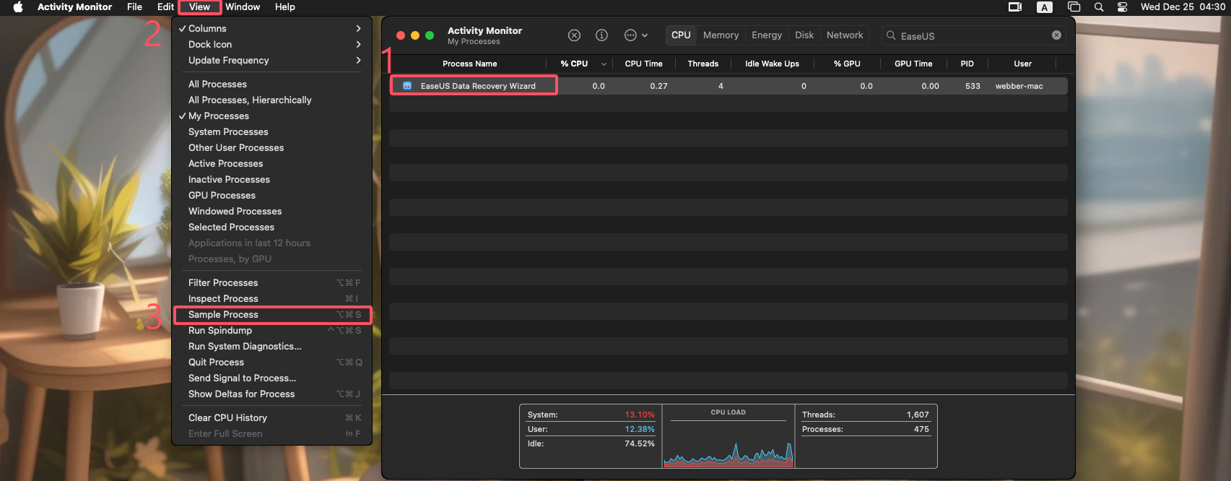Image resolution: width=1231 pixels, height=481 pixels.
Task: Open Control Center in the menu bar
Action: tap(1123, 7)
